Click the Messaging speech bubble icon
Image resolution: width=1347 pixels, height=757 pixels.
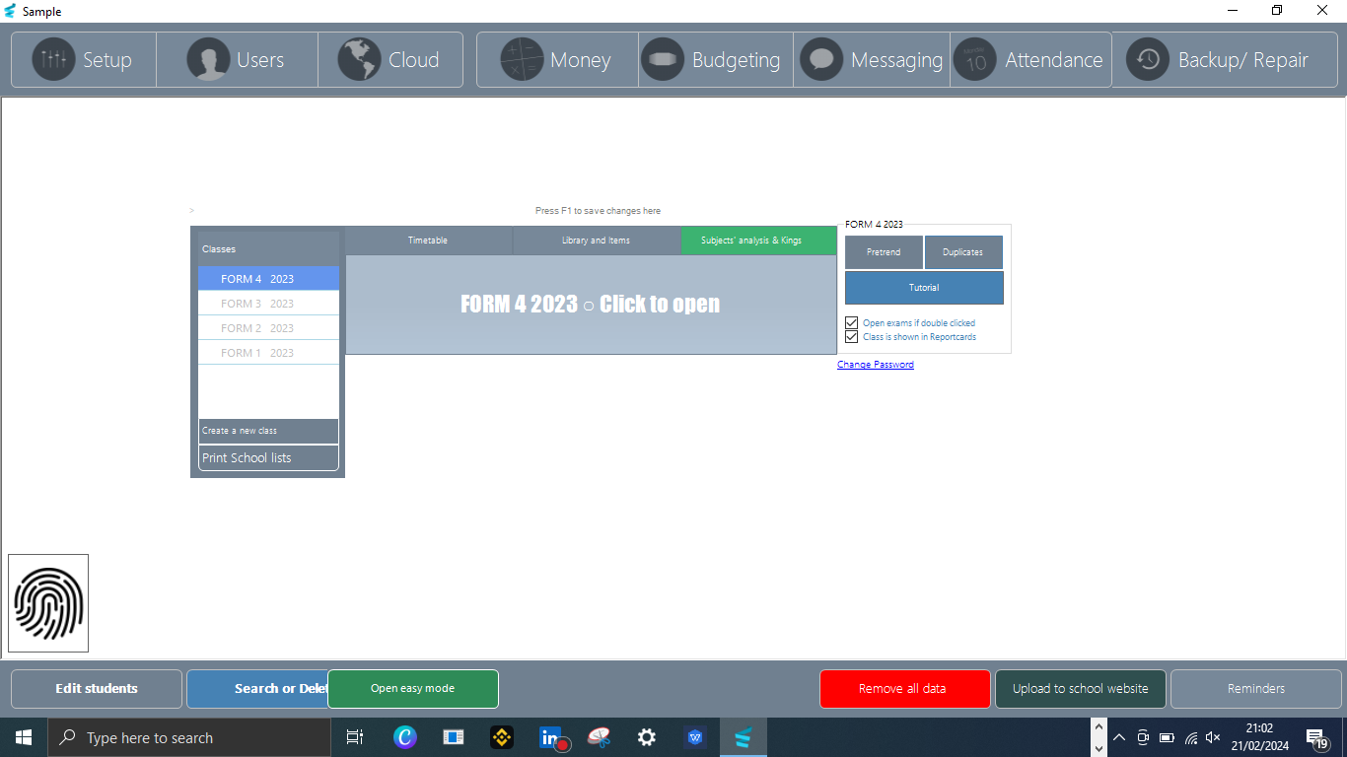821,60
